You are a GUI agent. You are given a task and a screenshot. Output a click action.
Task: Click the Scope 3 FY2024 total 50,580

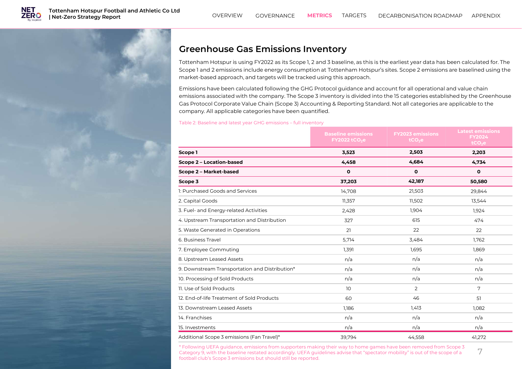pyautogui.click(x=479, y=181)
